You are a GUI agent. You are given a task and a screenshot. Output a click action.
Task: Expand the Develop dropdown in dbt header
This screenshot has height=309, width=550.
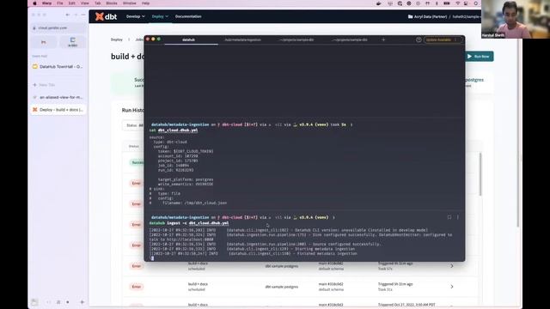coord(136,16)
